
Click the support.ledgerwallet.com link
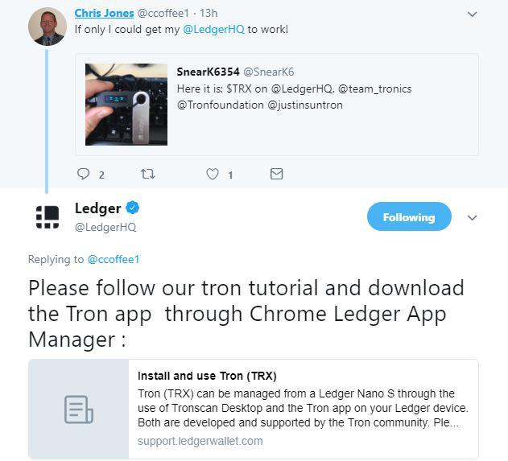coord(200,441)
